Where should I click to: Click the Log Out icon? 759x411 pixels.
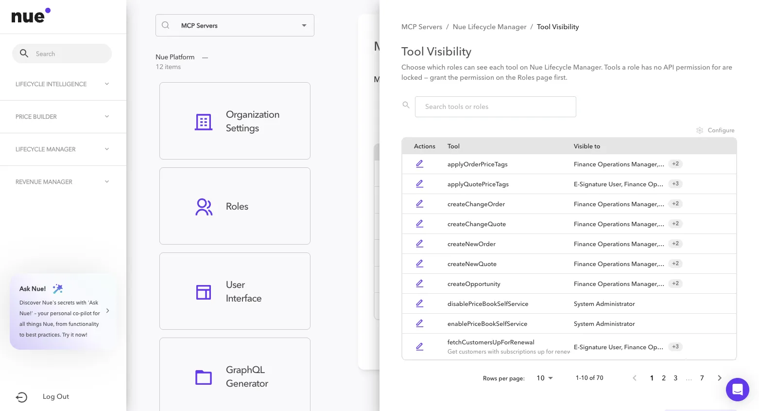[21, 397]
